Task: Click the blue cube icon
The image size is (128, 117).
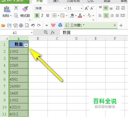Action: pos(60,25)
